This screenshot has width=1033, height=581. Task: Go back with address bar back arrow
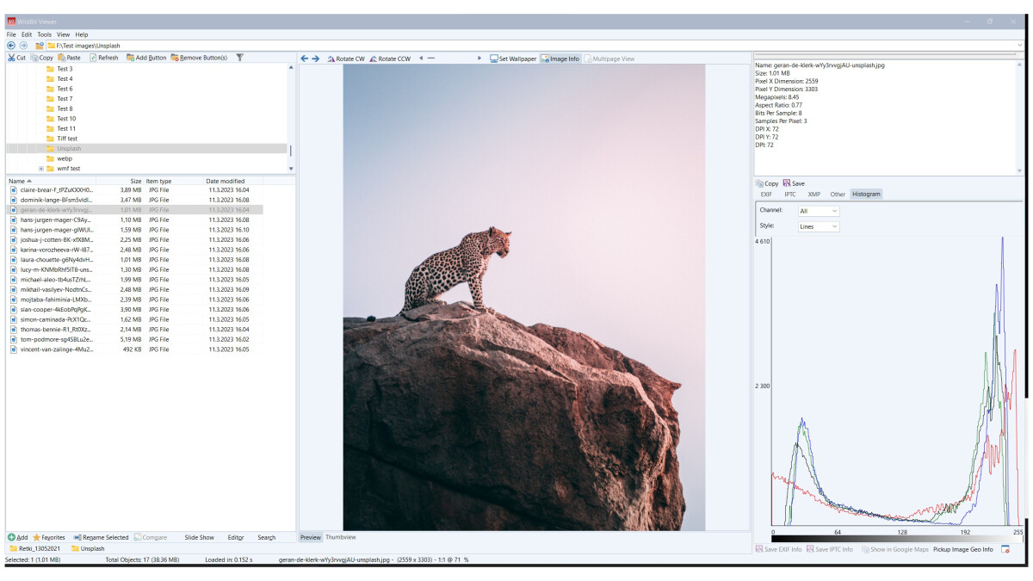[x=11, y=45]
